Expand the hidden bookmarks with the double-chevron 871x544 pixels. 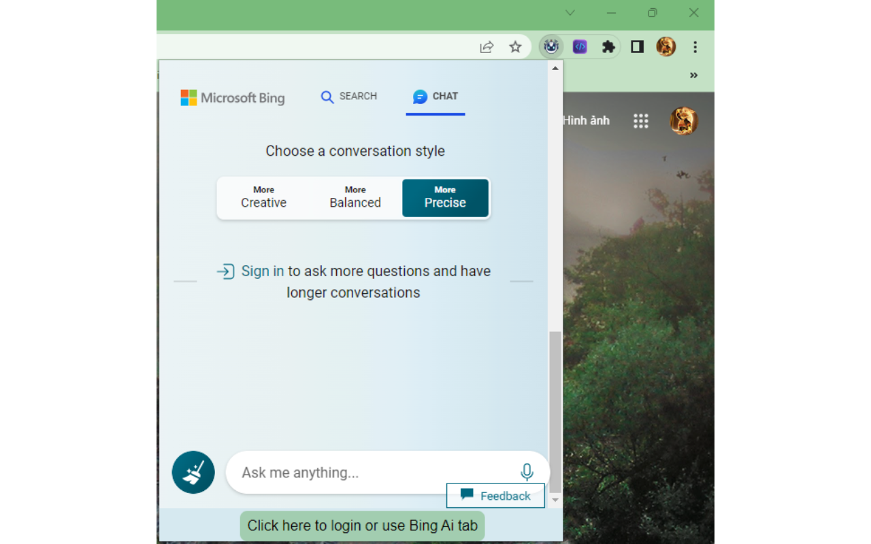[x=693, y=75]
